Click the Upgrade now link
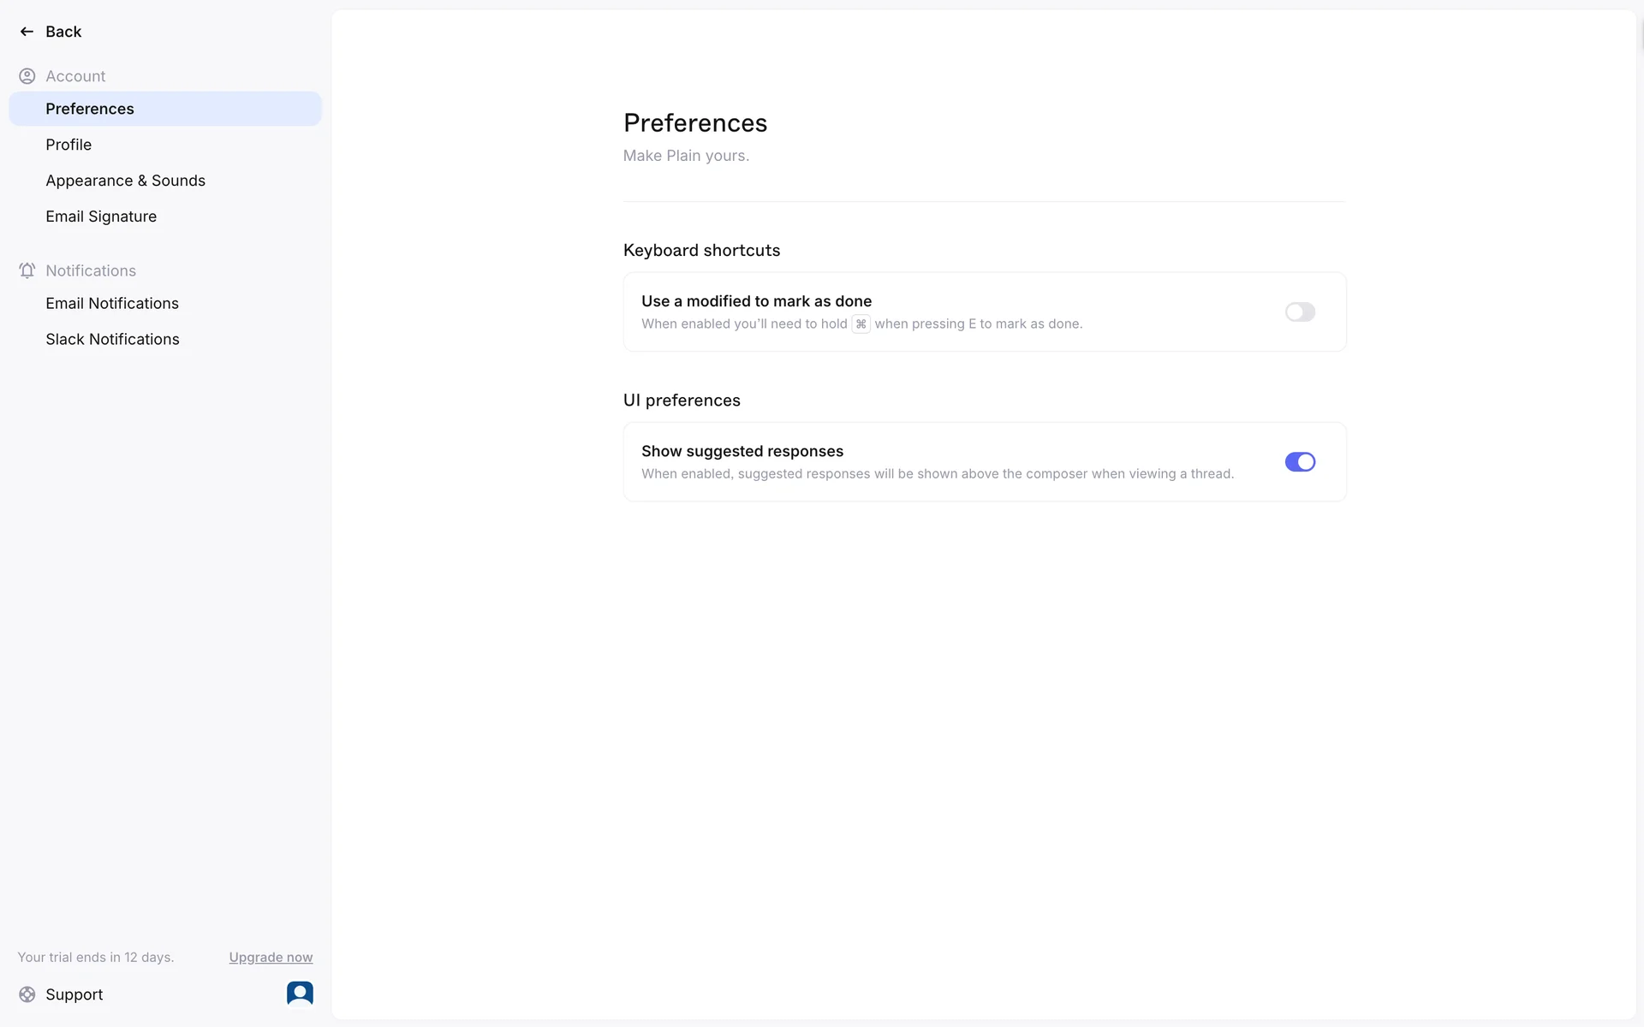Image resolution: width=1644 pixels, height=1027 pixels. coord(271,958)
